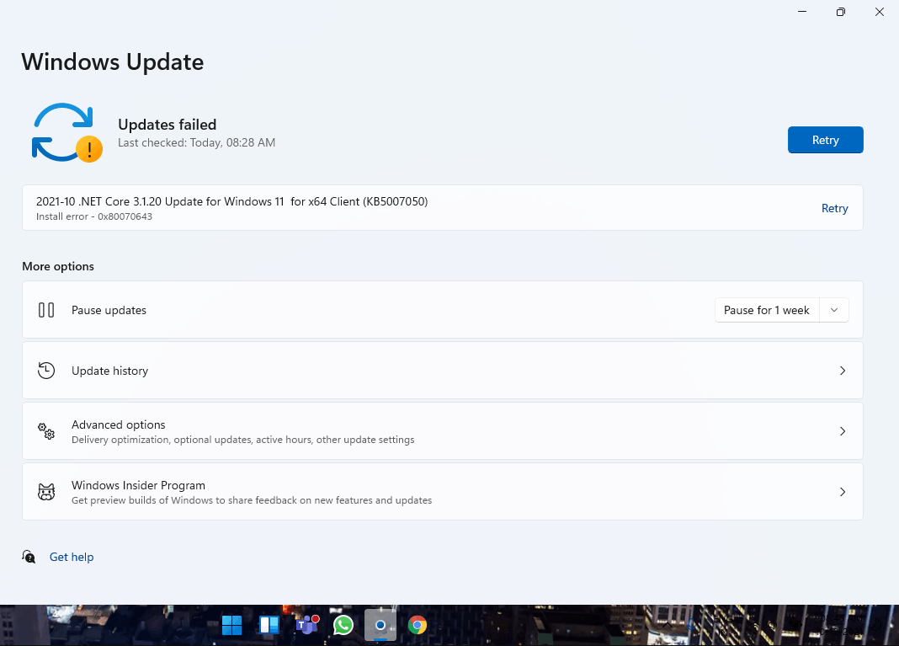The image size is (899, 646).
Task: Expand the pause duration dropdown arrow
Action: (834, 310)
